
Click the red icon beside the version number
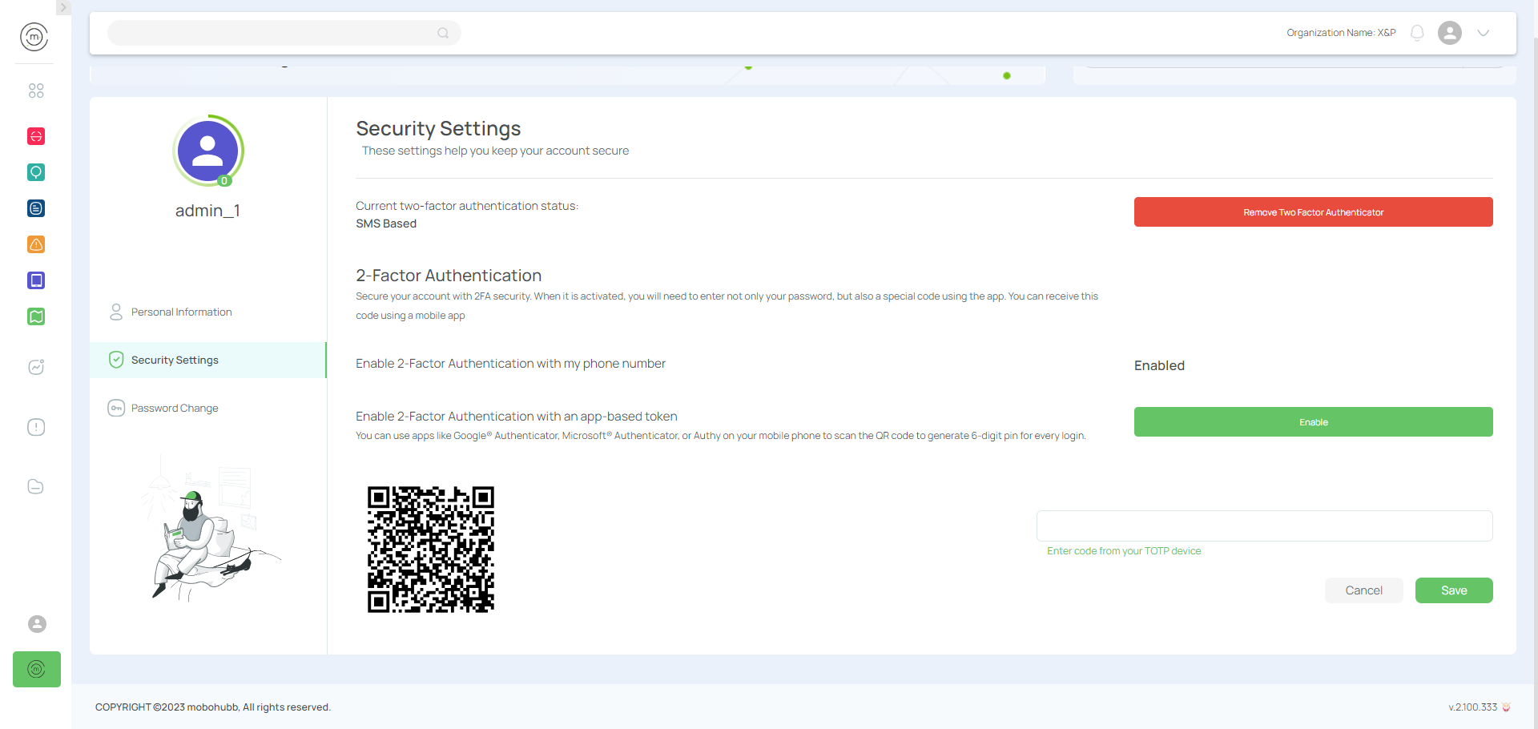click(x=1506, y=707)
